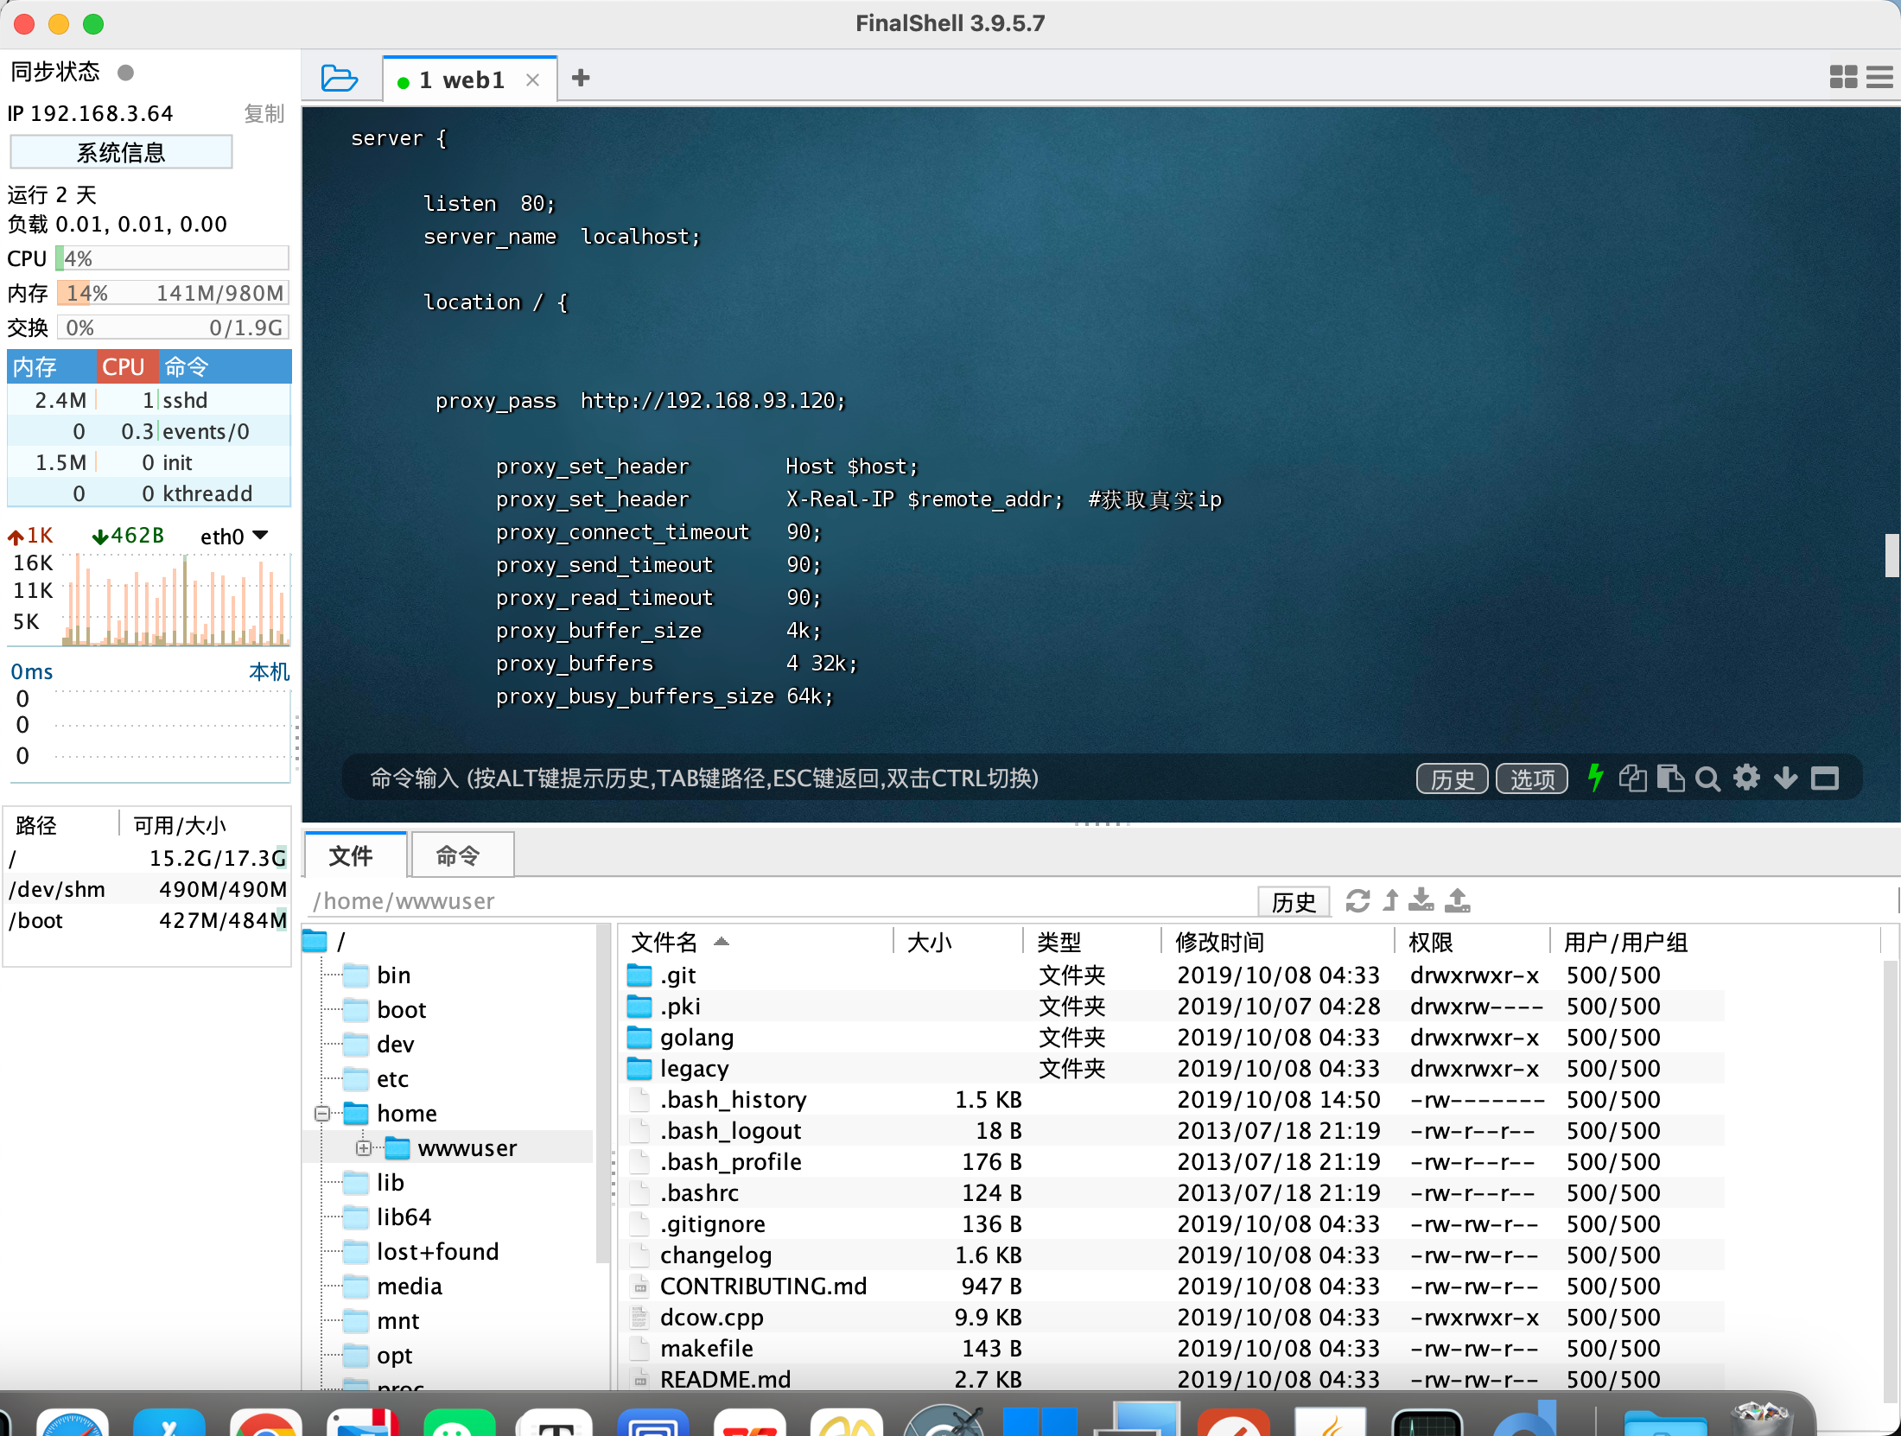Image resolution: width=1901 pixels, height=1436 pixels.
Task: Download selected file icon
Action: tap(1421, 900)
